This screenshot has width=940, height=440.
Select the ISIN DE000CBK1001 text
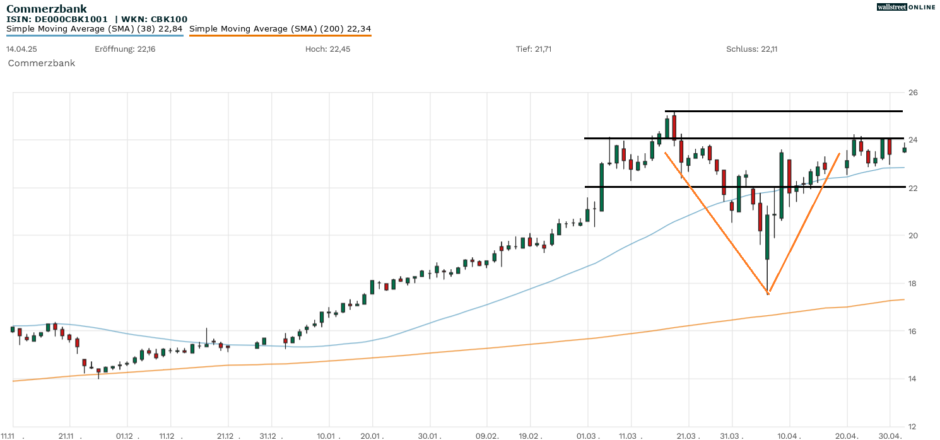pyautogui.click(x=57, y=20)
